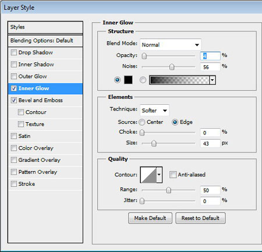Open the Blend Mode dropdown

(171, 45)
